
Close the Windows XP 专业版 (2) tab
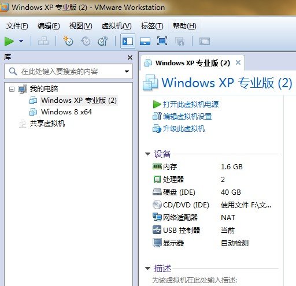[x=238, y=62]
